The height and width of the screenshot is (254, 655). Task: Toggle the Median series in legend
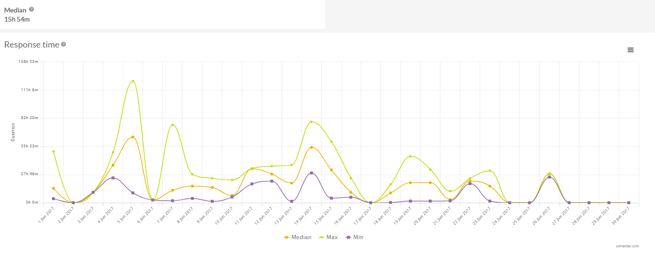pos(297,237)
